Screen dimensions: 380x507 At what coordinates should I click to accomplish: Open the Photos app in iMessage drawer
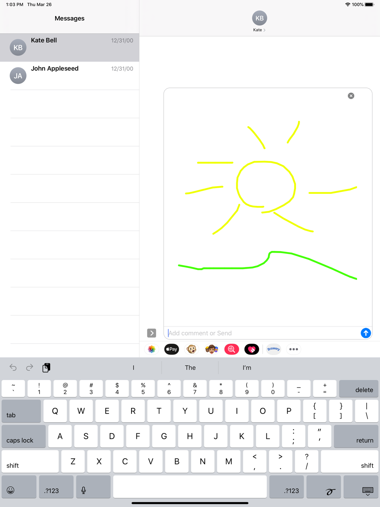tap(152, 349)
